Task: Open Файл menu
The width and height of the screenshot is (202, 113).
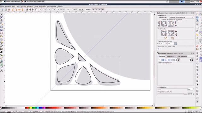Action: click(2, 7)
